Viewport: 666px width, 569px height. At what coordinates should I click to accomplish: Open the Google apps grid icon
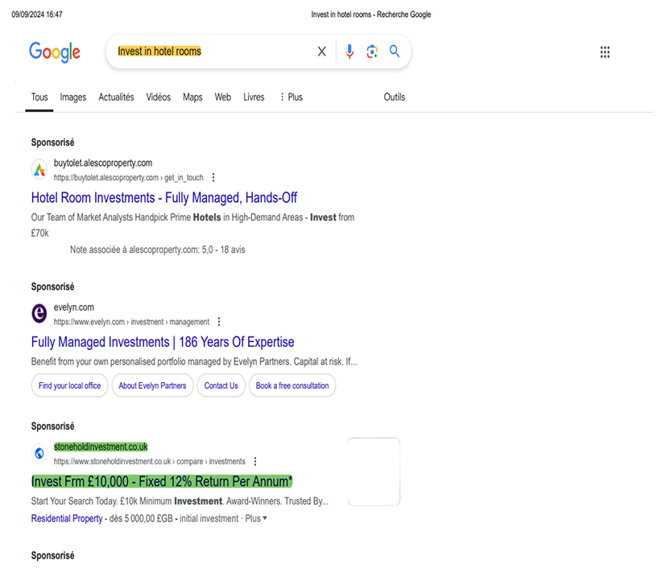(605, 52)
